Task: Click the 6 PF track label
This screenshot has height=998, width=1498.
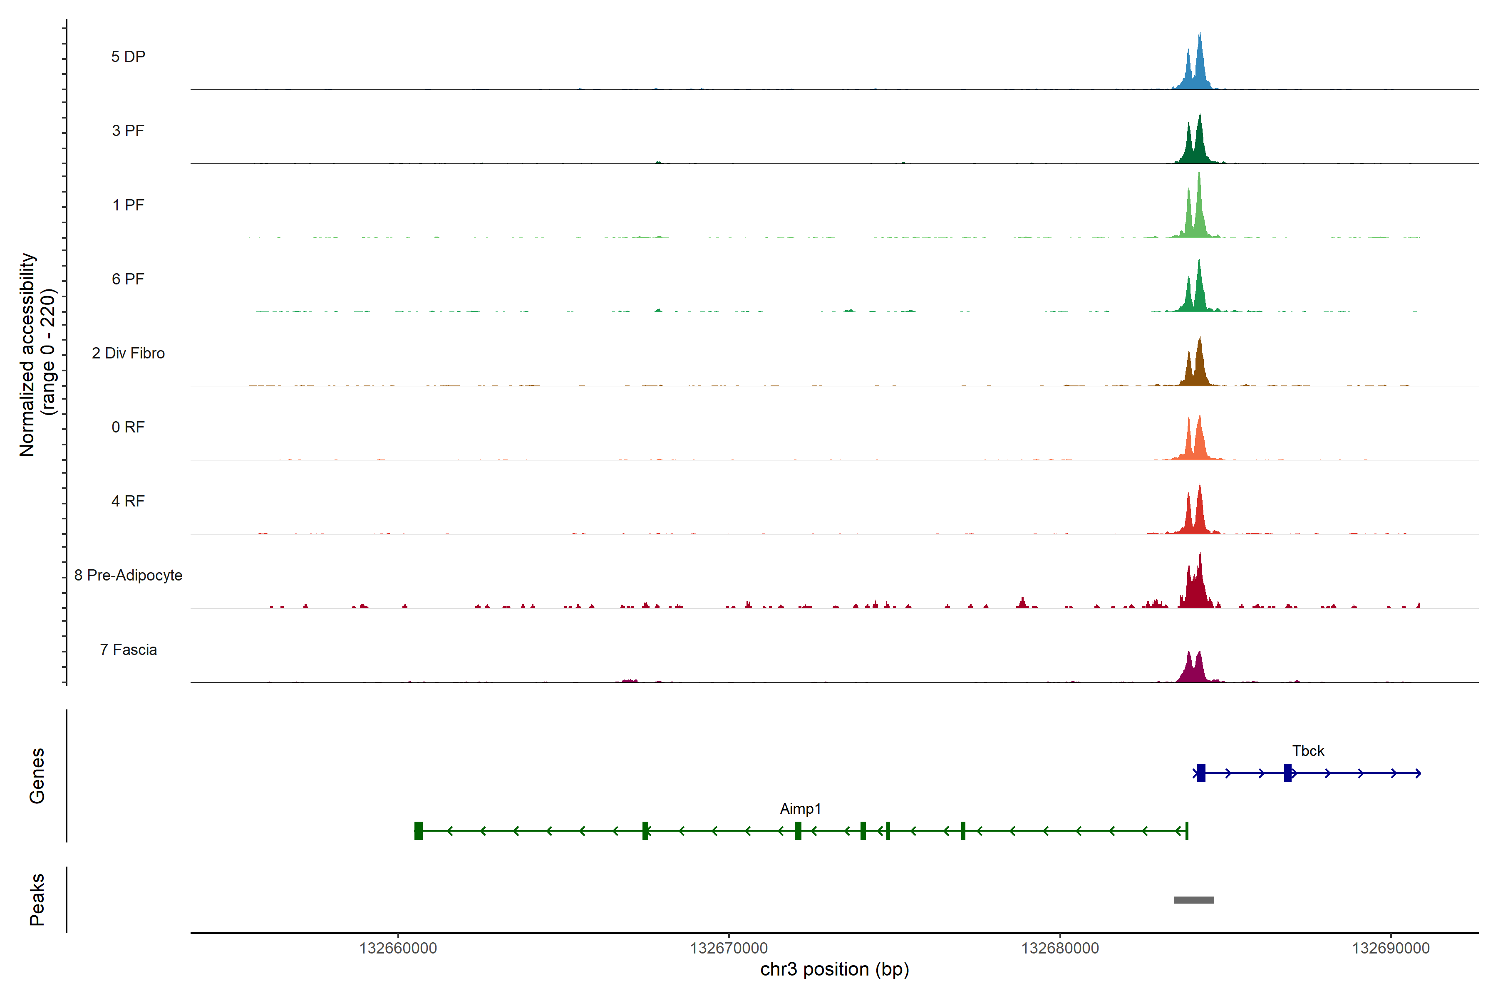Action: (128, 279)
